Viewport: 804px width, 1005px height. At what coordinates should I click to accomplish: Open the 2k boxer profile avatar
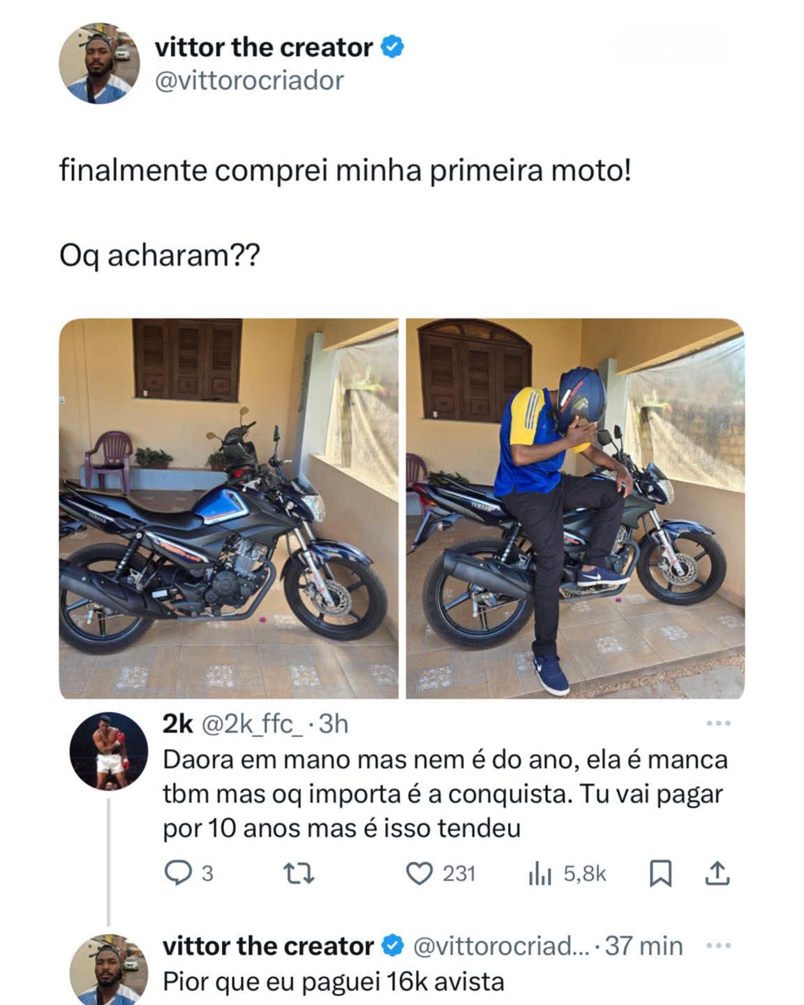coord(107,752)
